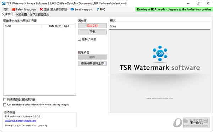The width and height of the screenshot is (213, 132).
Task: Click the red X register icon
Action: (x=41, y=9)
